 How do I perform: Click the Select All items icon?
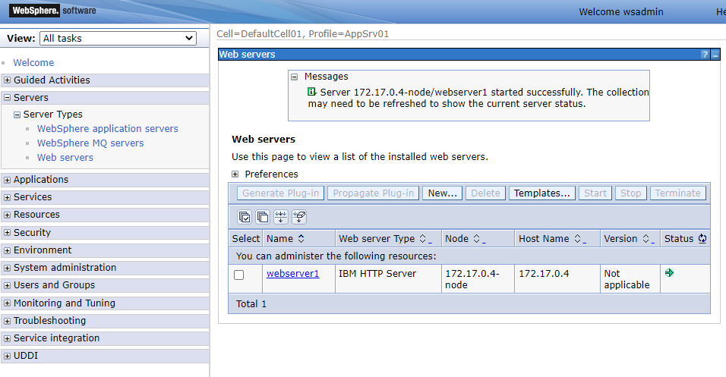245,216
